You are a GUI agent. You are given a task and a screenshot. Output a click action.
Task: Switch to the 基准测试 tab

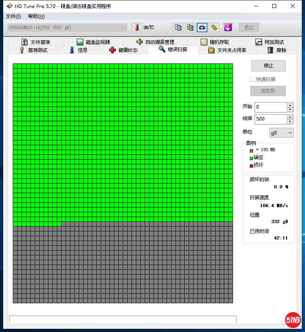click(33, 50)
